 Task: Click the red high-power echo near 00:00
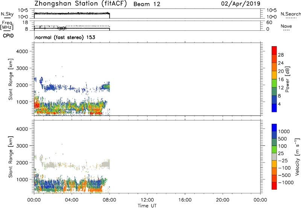(x=36, y=105)
